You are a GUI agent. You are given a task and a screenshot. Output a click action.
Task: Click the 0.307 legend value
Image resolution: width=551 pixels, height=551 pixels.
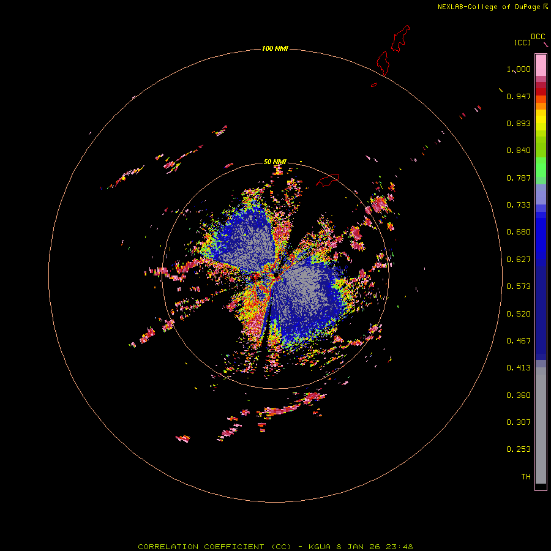point(519,422)
